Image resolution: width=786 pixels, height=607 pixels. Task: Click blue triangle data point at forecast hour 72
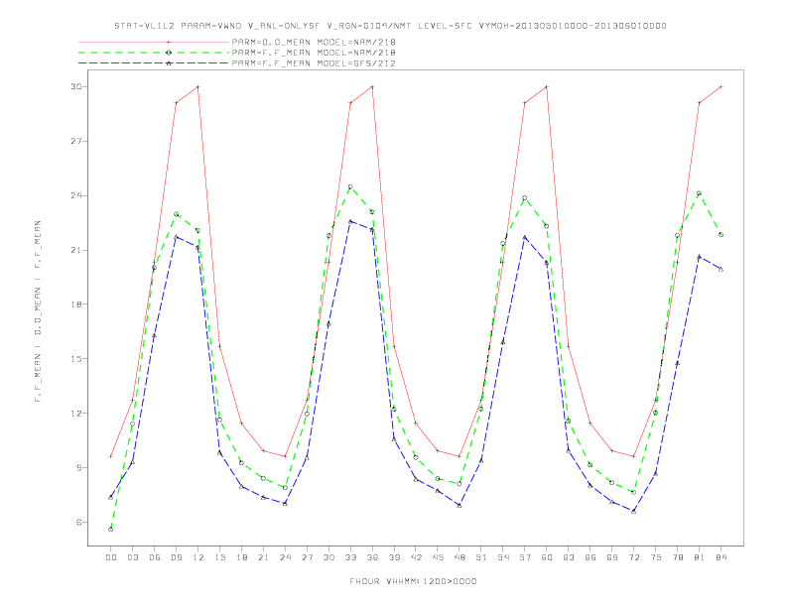coord(634,511)
